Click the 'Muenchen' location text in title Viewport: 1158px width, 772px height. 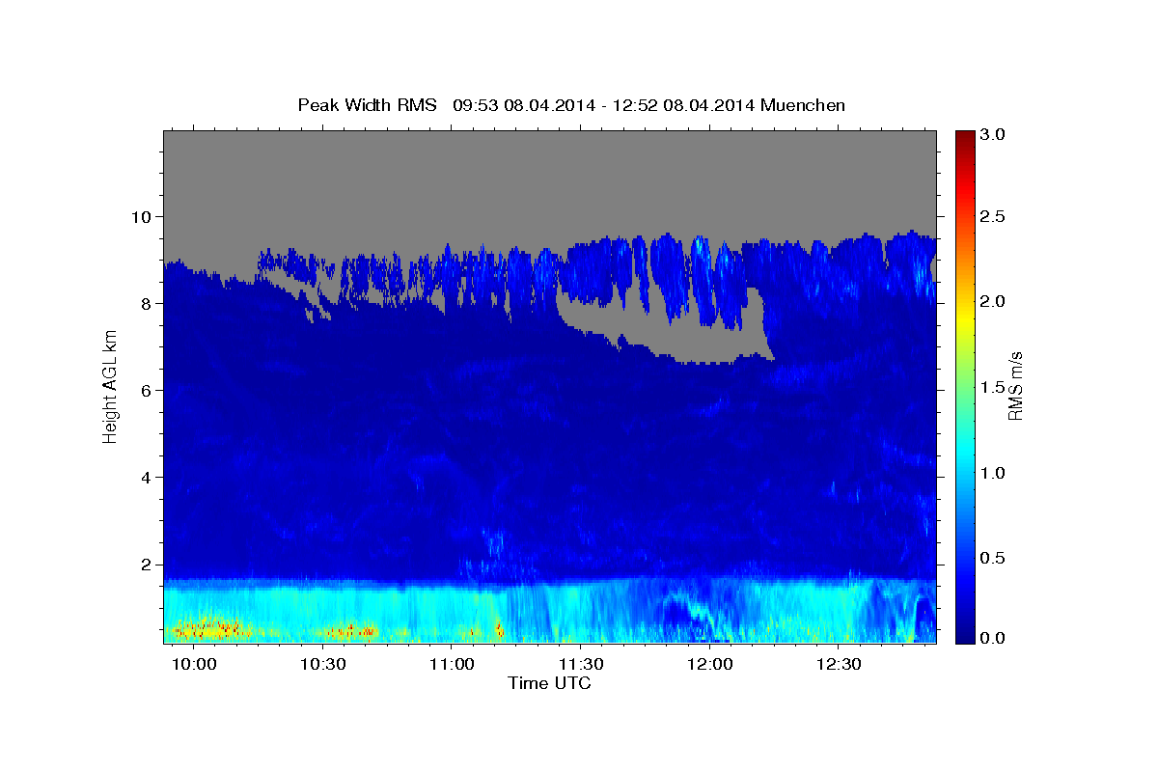click(803, 104)
